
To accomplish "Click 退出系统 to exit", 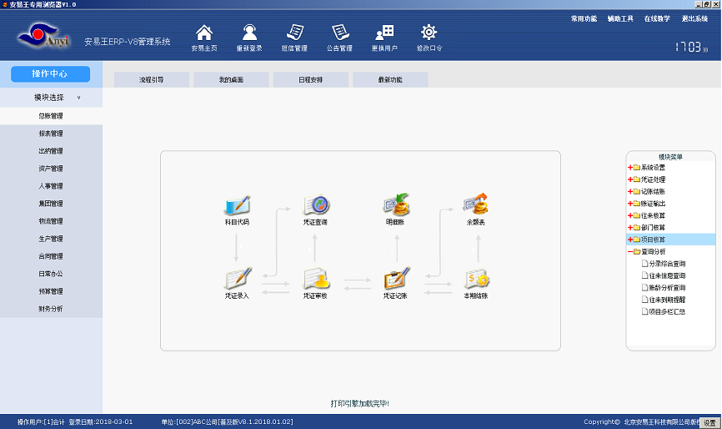I will 694,19.
